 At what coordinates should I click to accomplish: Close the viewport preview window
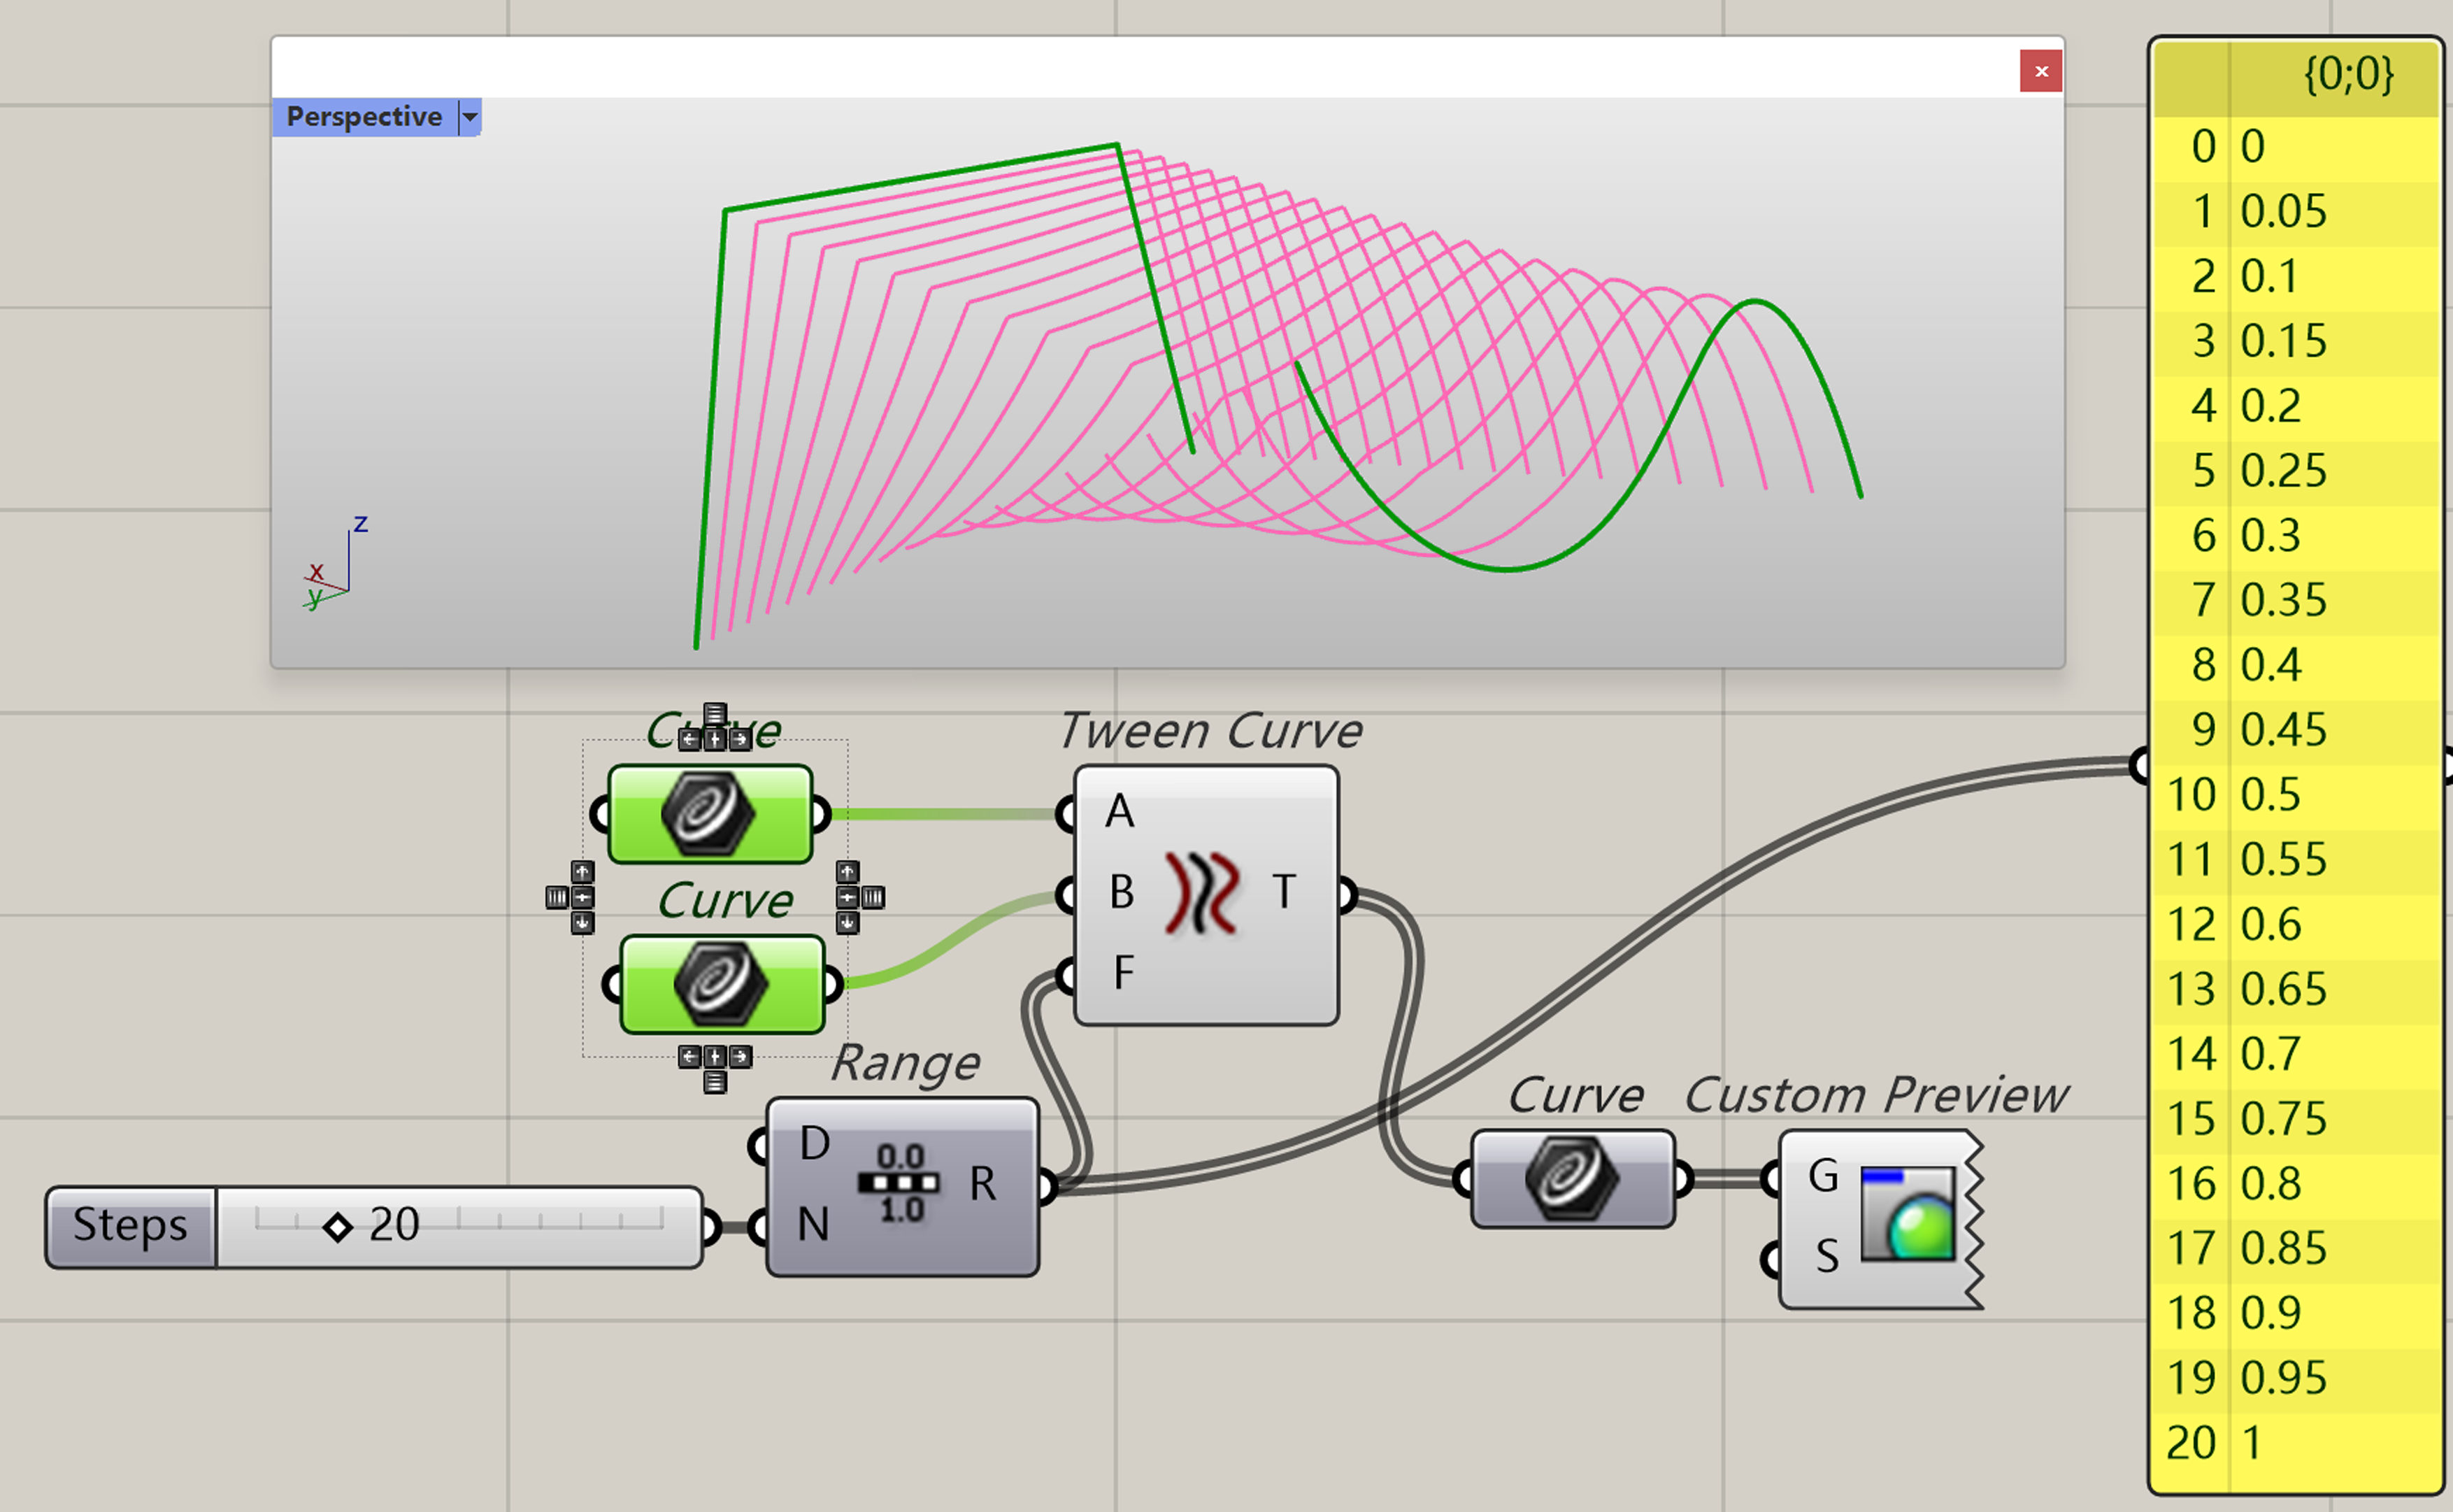[2040, 71]
